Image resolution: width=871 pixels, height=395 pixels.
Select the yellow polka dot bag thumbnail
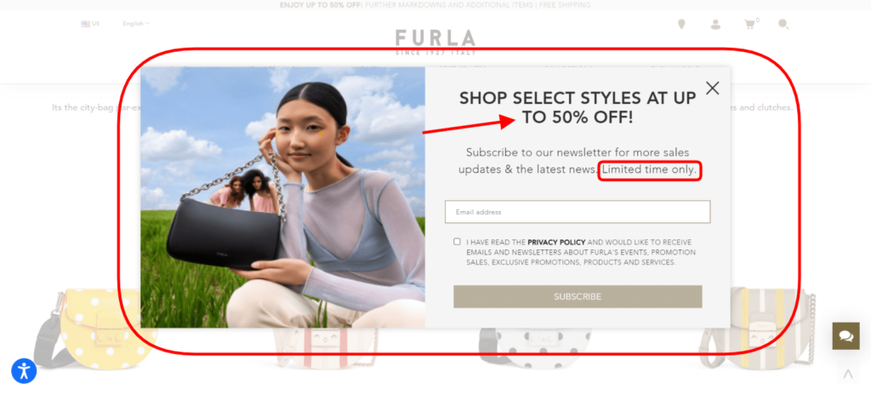(x=94, y=329)
